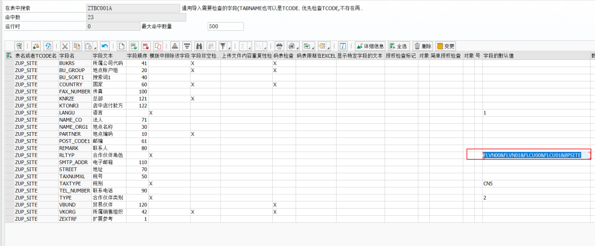
Task: Click the Find Next binoculars icon
Action: pos(211,46)
